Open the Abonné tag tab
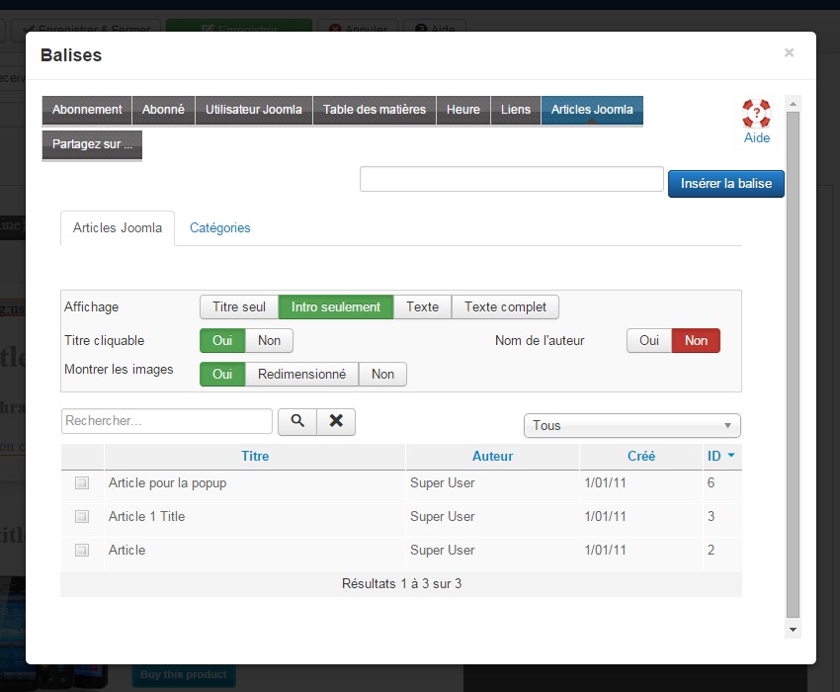 coord(163,110)
